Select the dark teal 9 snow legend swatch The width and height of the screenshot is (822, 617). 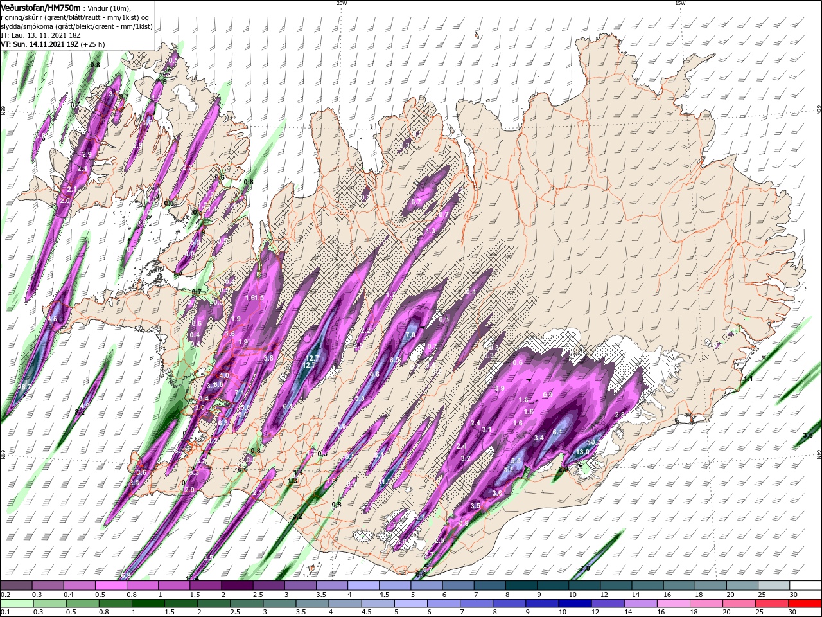pos(553,586)
